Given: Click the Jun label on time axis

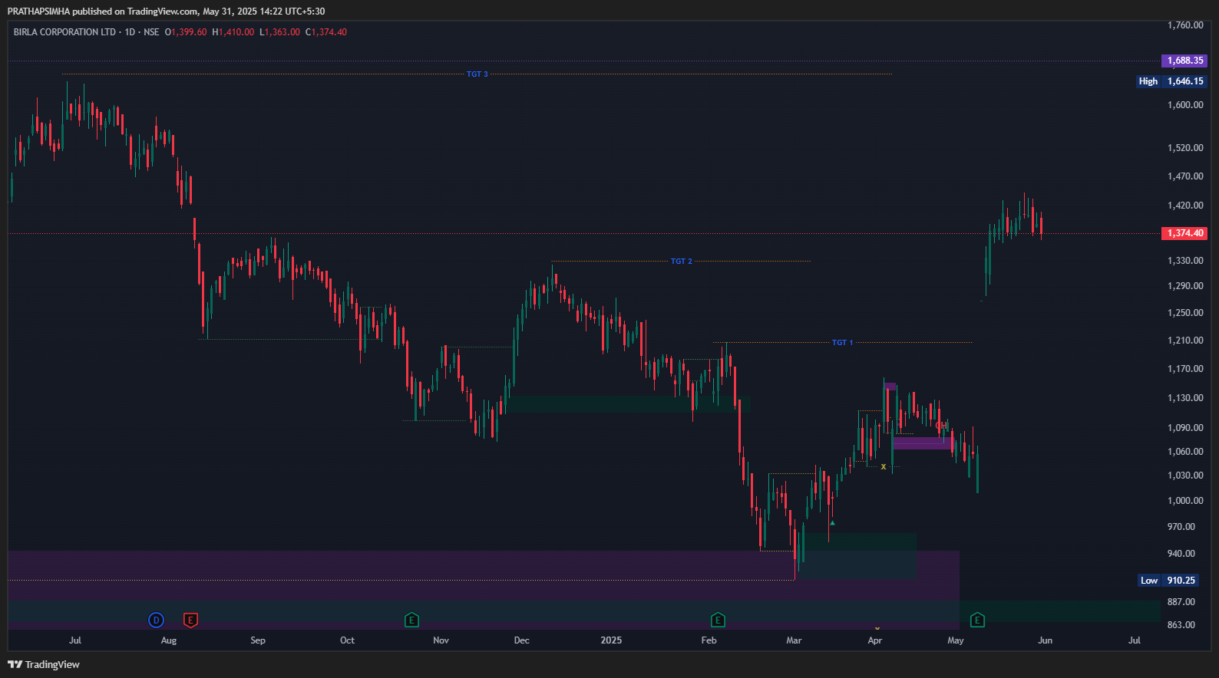Looking at the screenshot, I should 1046,640.
